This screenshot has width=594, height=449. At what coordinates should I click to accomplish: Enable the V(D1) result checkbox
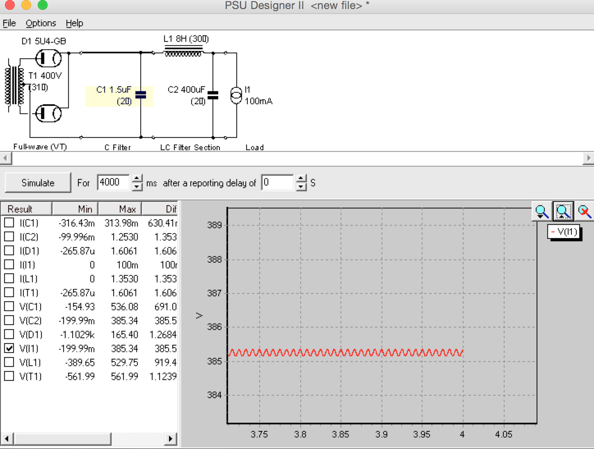tap(9, 334)
